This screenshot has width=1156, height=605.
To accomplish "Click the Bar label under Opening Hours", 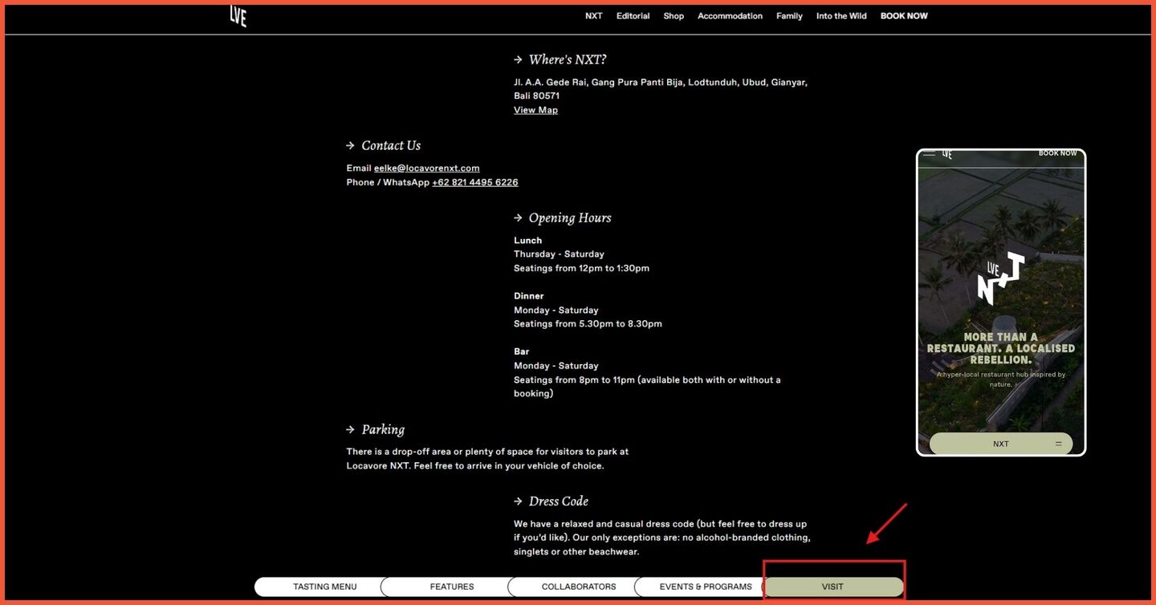I will (522, 351).
